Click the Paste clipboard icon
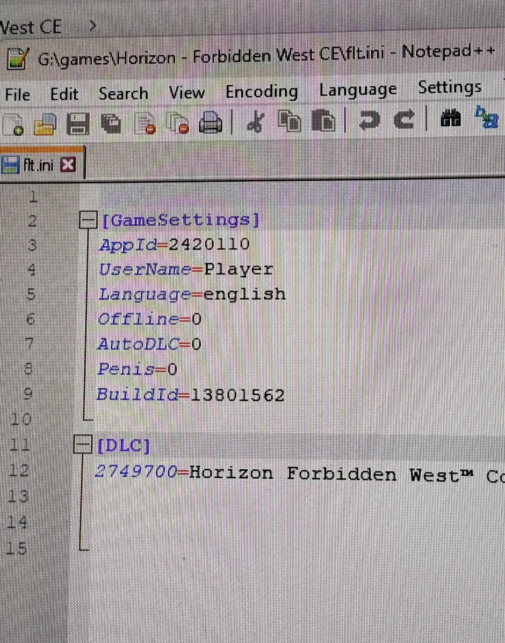 click(x=324, y=120)
